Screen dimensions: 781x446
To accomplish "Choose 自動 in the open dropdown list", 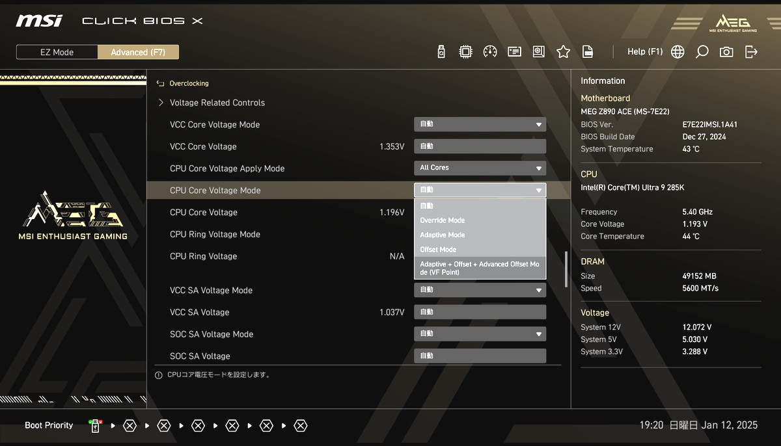I will 480,206.
